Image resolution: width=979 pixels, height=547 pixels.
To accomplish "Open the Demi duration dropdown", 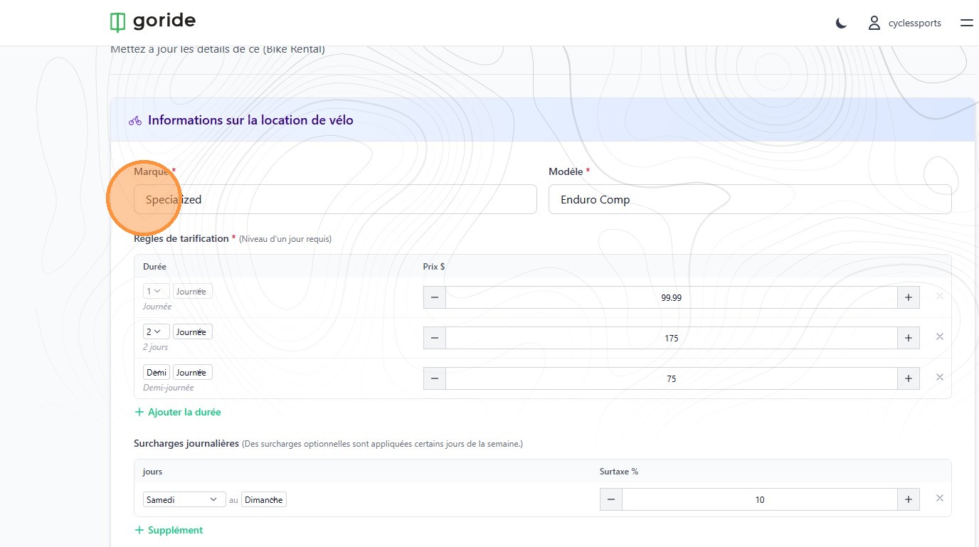I will click(157, 372).
